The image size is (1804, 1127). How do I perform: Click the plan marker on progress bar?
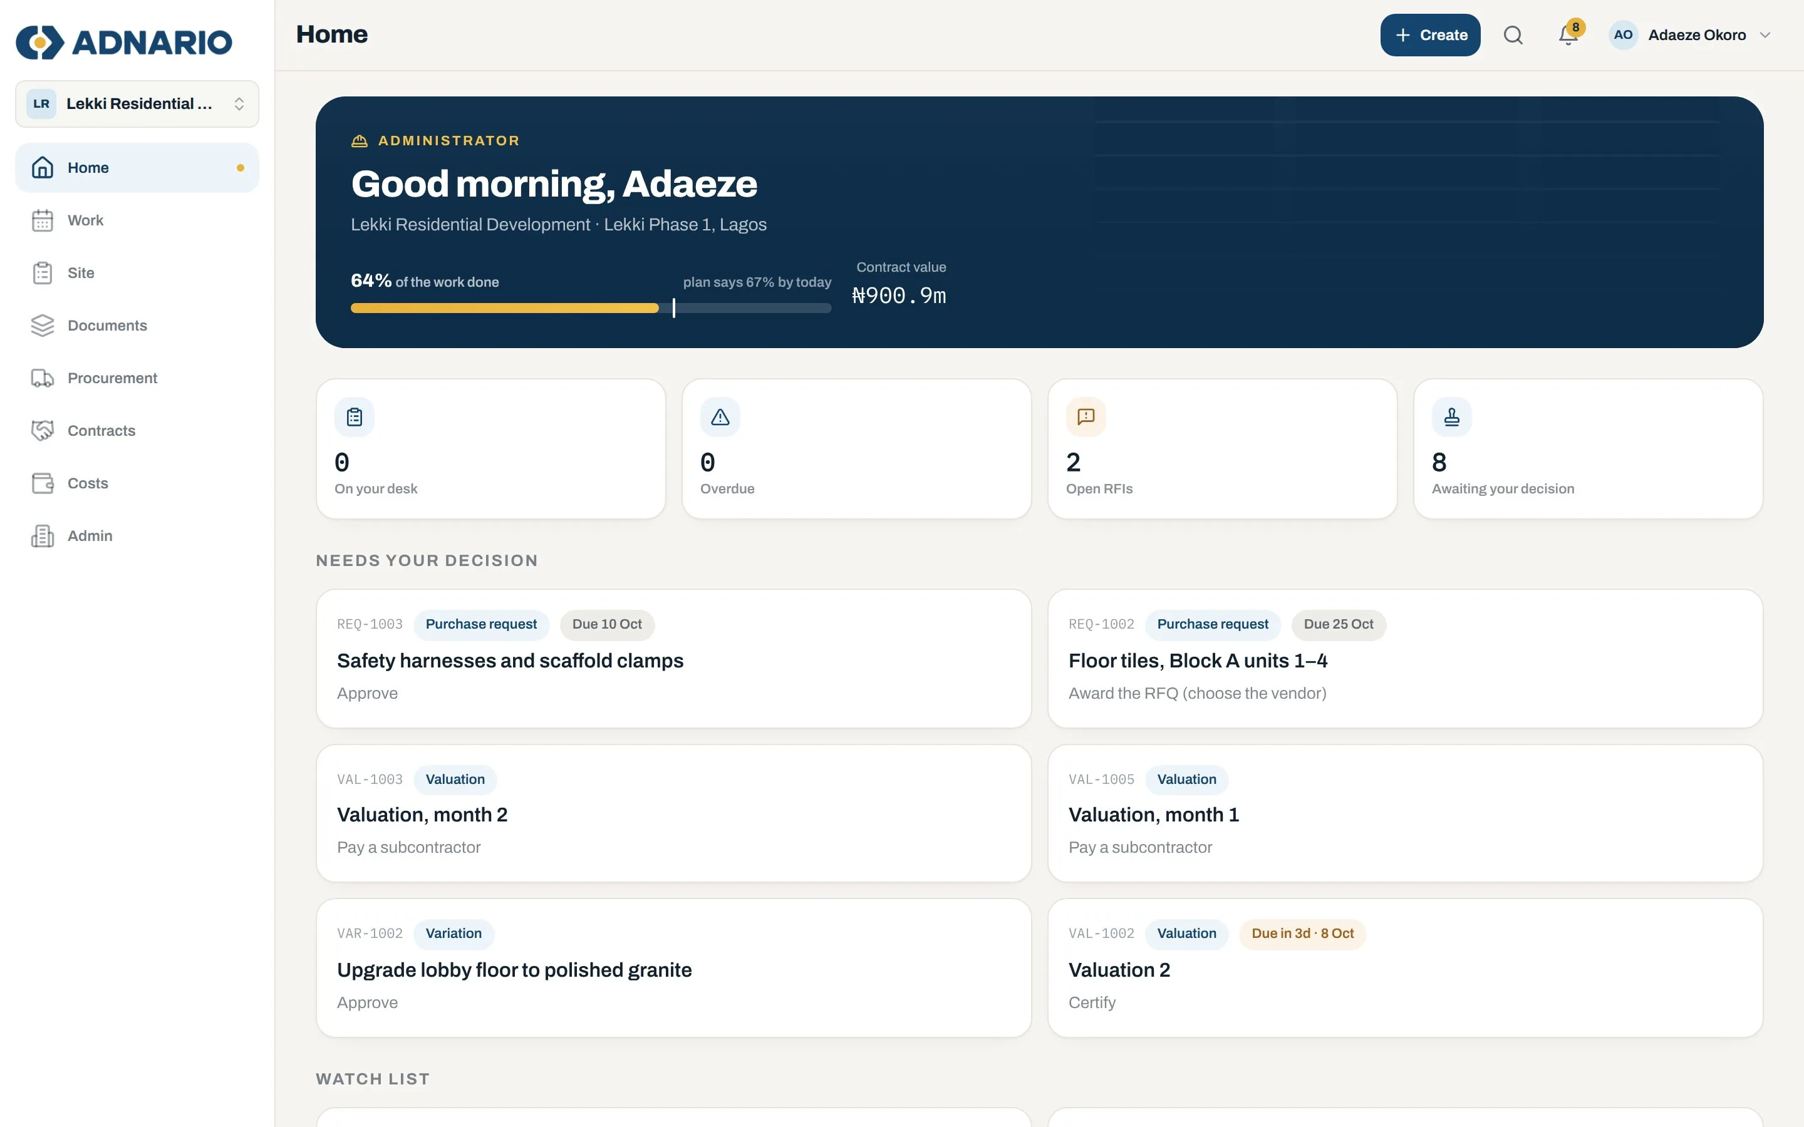click(674, 308)
